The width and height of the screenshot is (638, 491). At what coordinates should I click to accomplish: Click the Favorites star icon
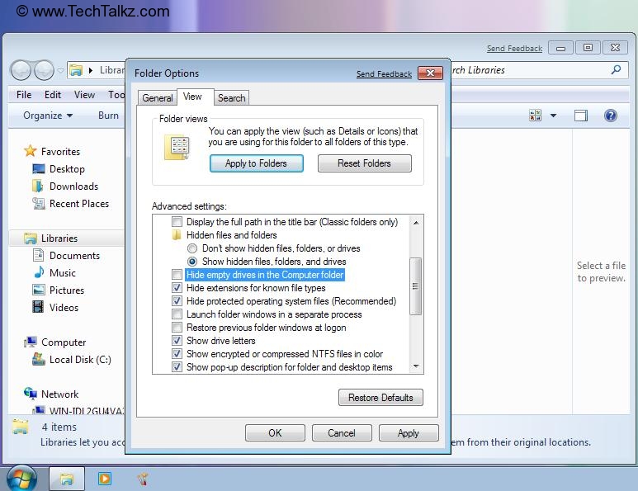[30, 151]
